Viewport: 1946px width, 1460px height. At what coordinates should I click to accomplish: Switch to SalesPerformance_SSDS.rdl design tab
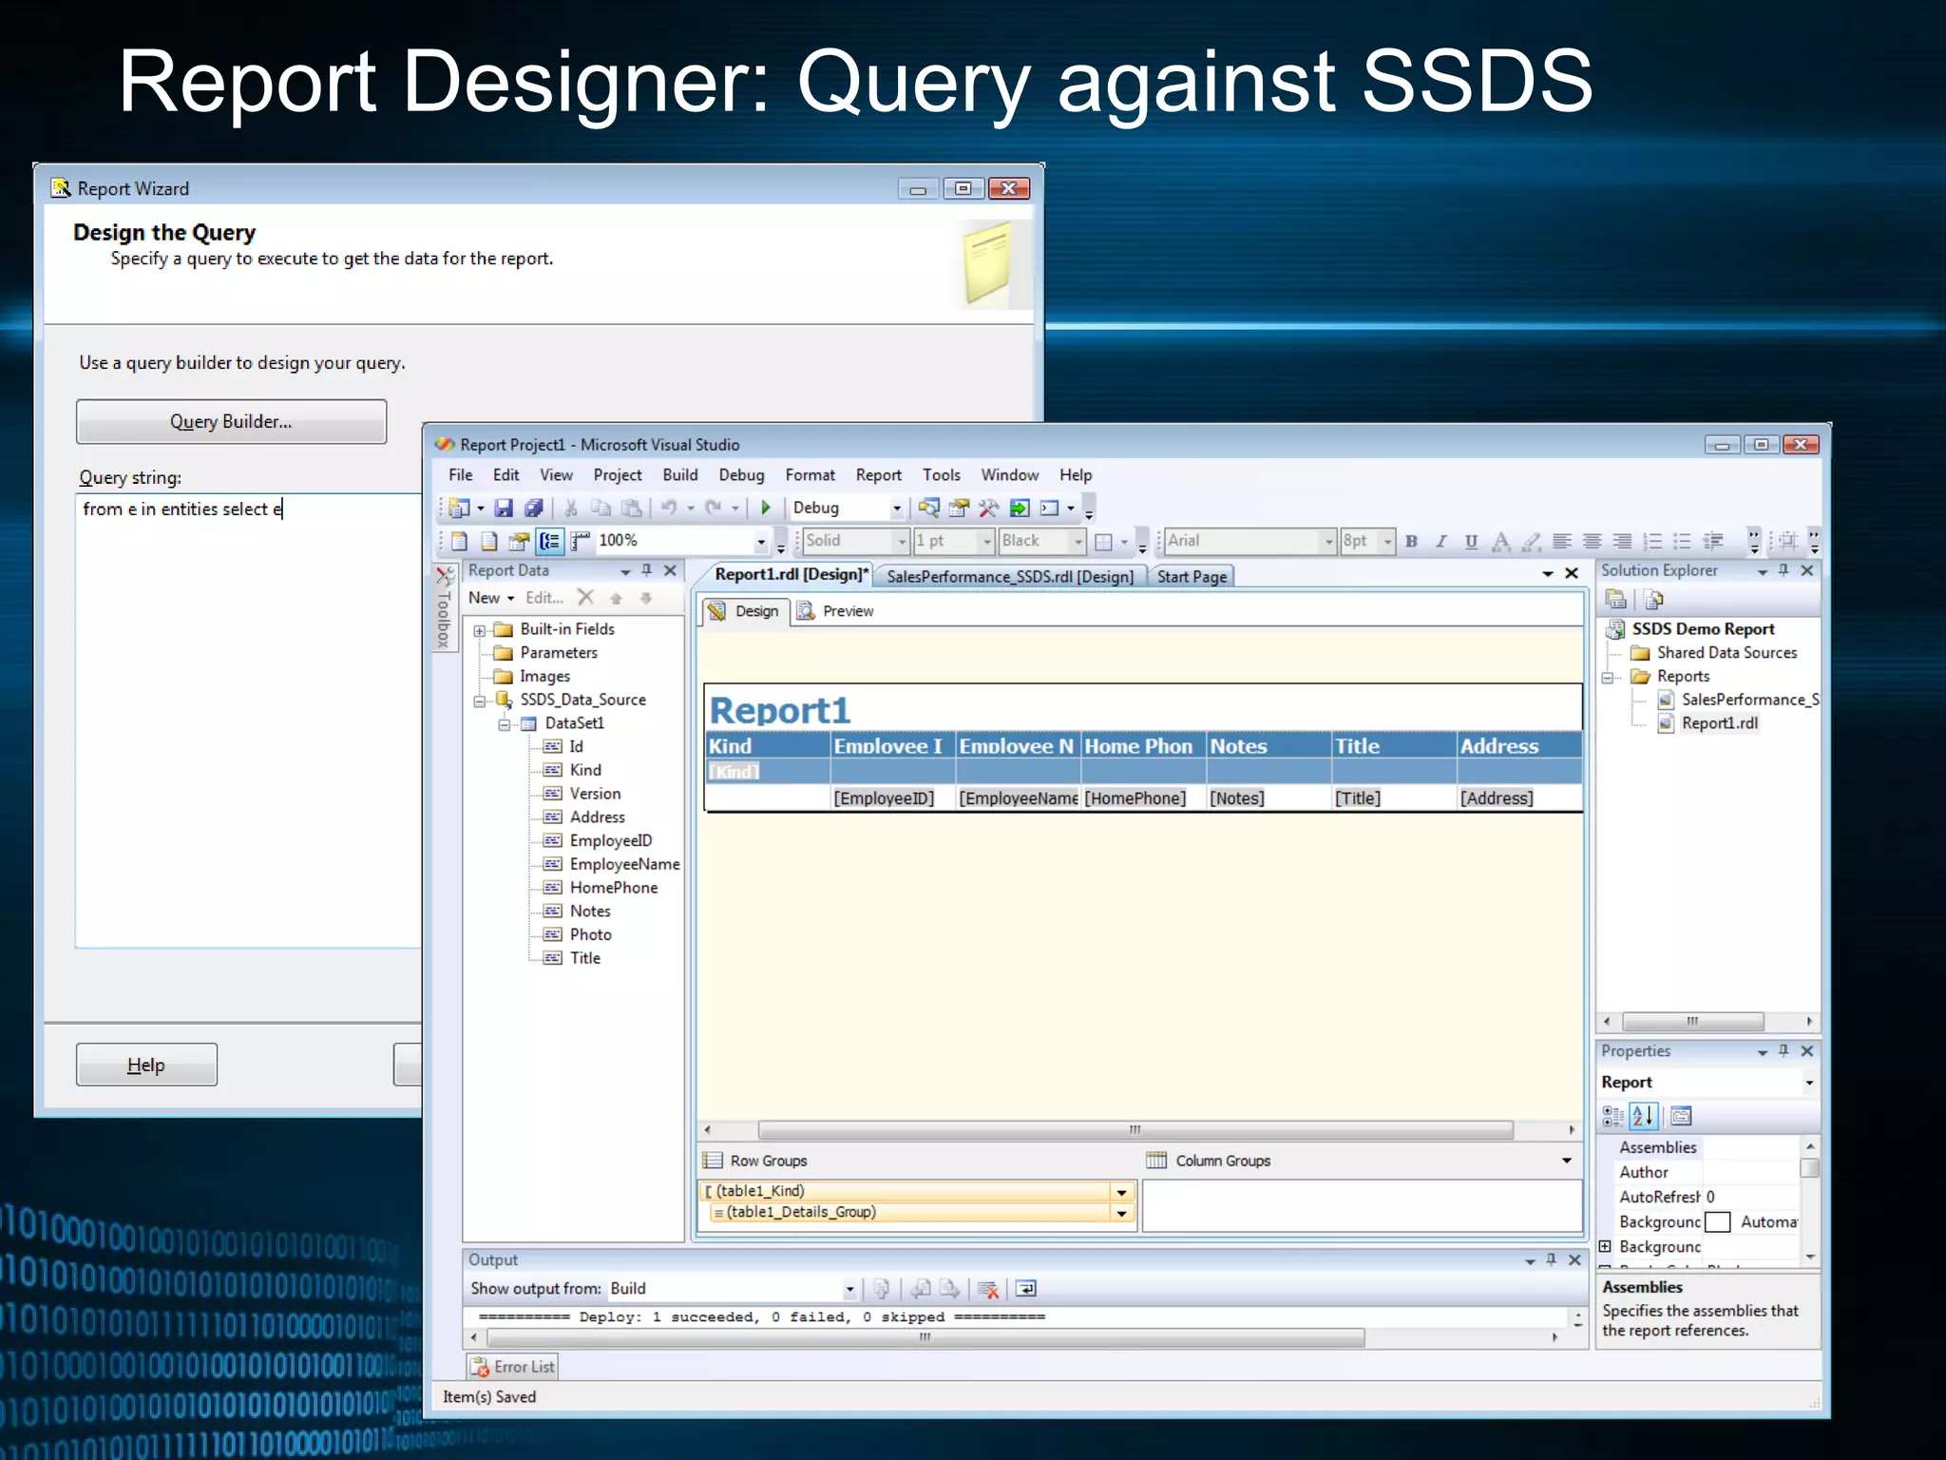tap(1009, 577)
